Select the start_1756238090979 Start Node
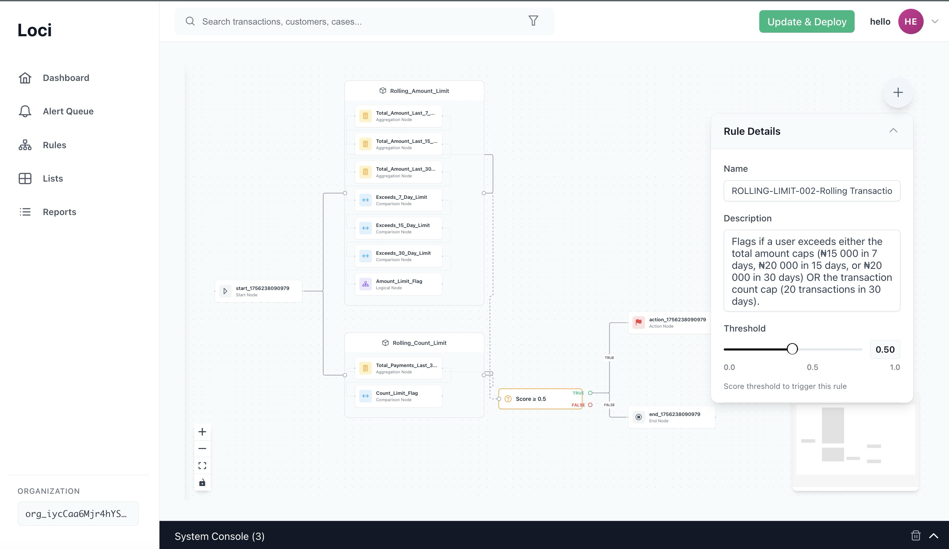The image size is (949, 549). [258, 291]
